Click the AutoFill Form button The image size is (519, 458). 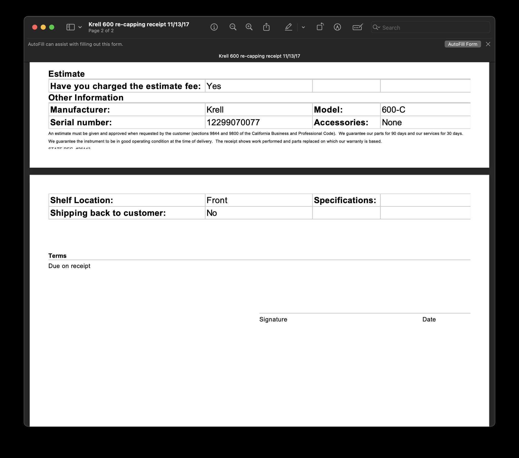coord(463,44)
